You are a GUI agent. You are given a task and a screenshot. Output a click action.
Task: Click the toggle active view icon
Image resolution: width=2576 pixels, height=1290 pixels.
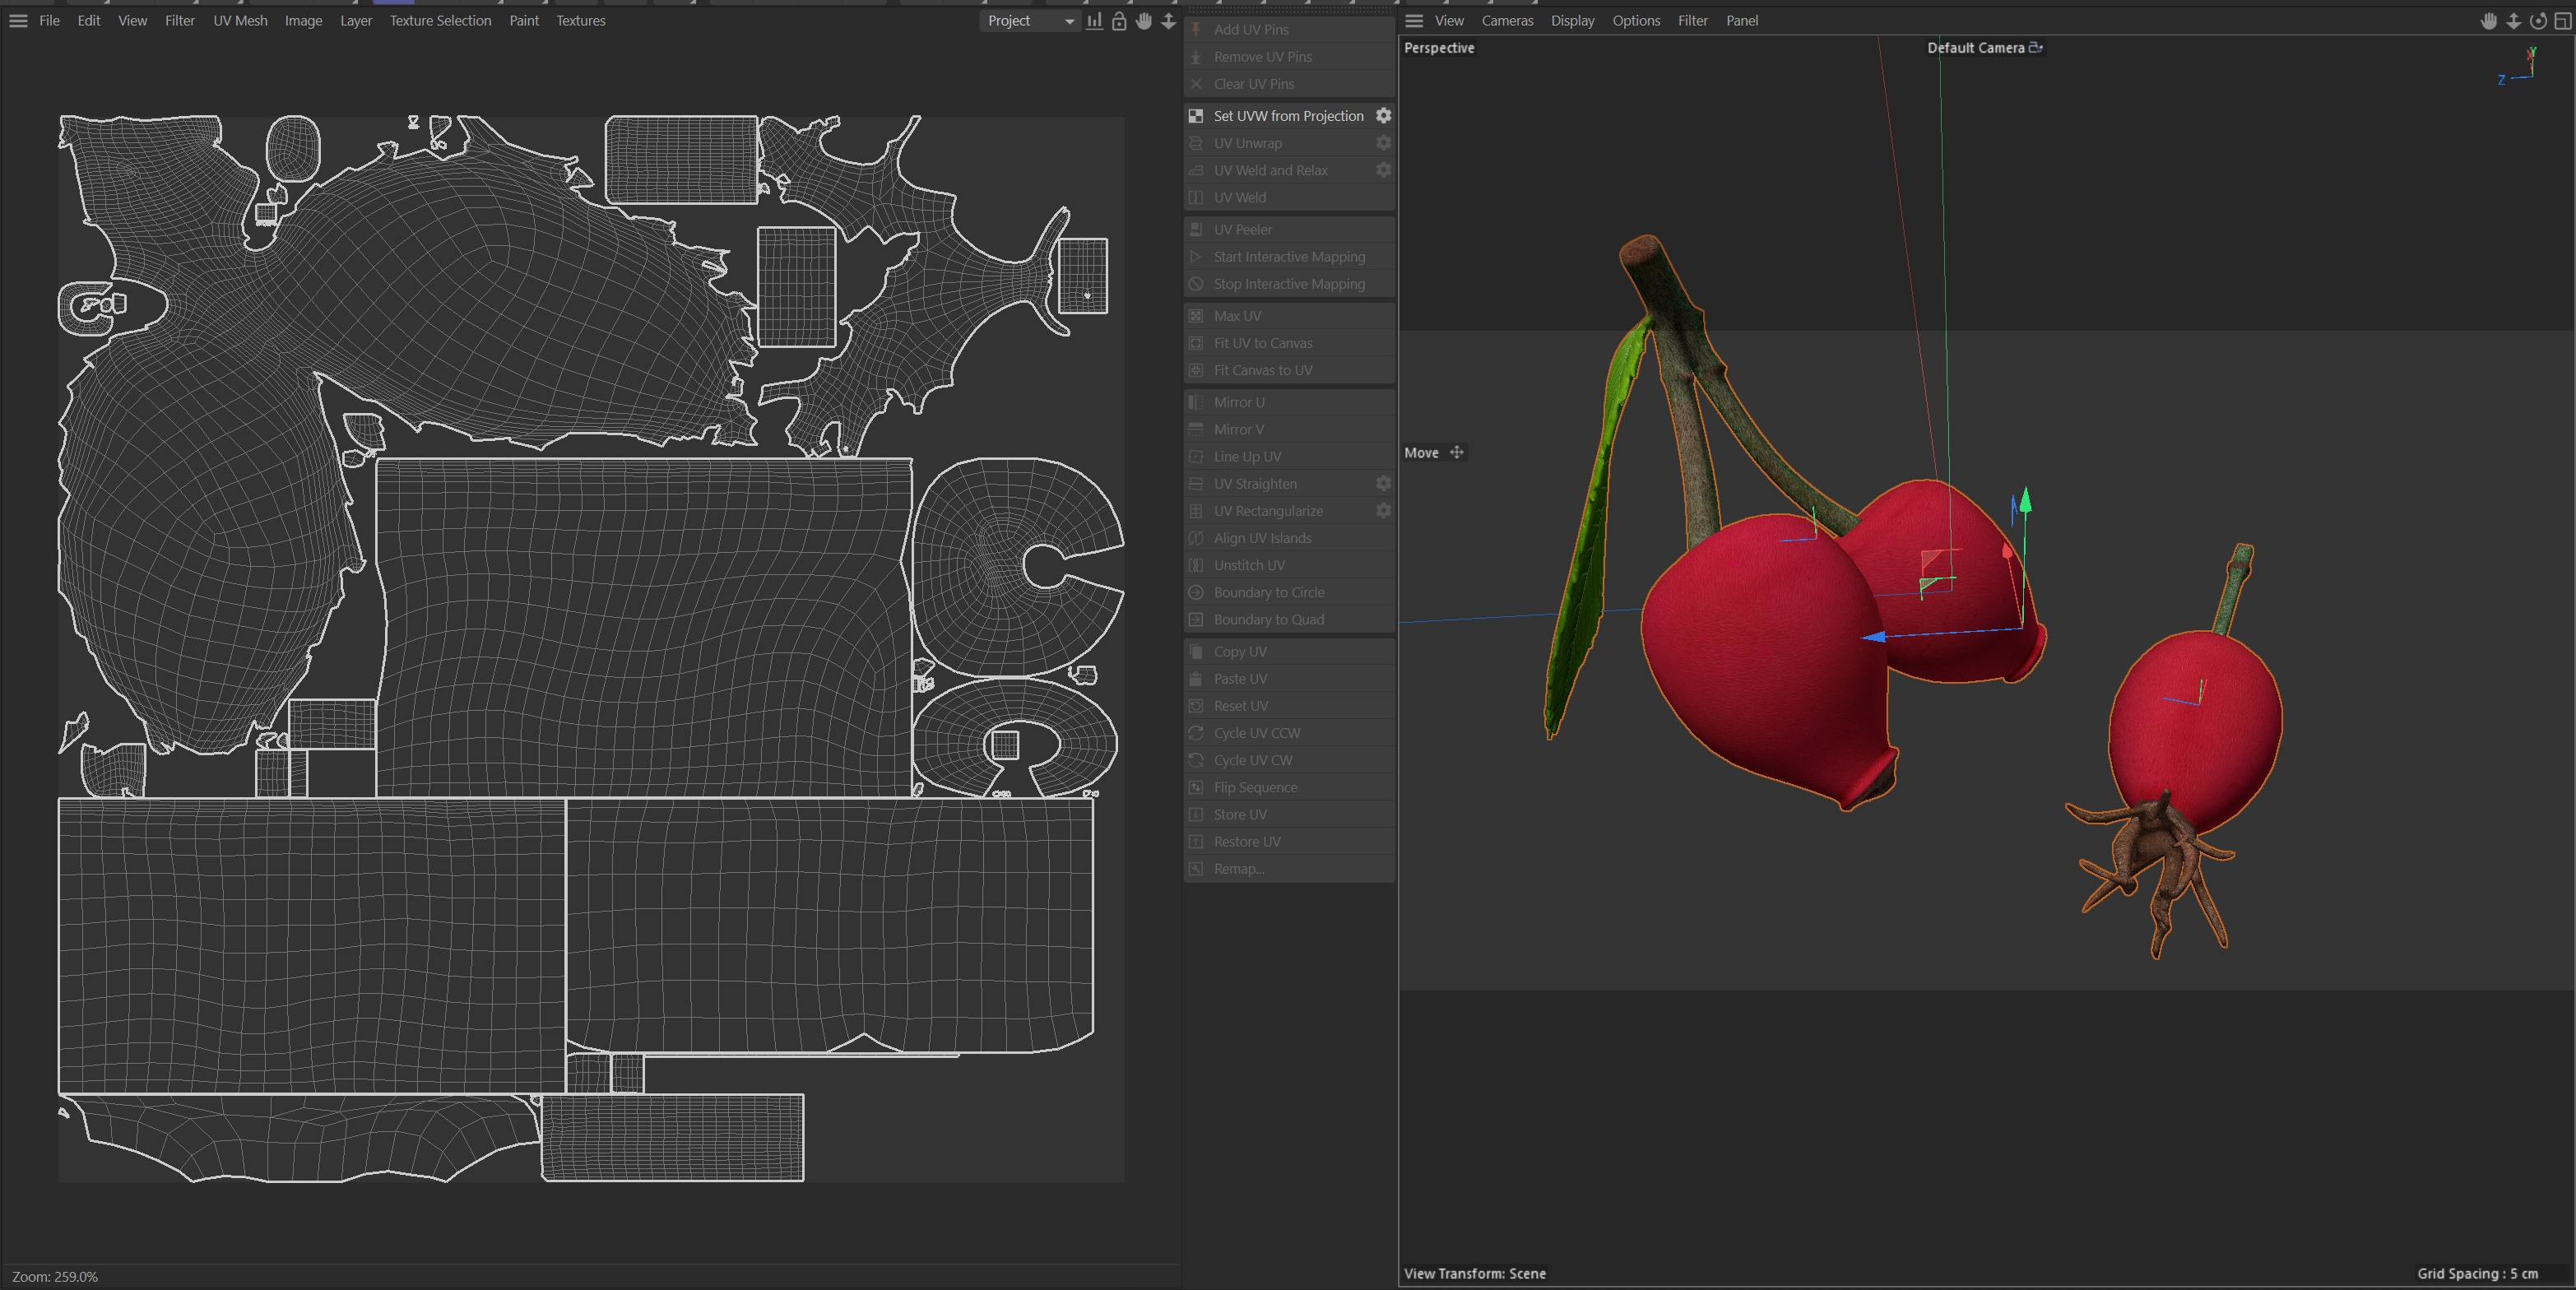(x=2562, y=21)
